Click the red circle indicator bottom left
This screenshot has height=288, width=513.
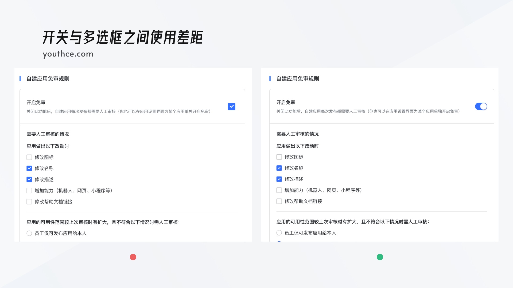pyautogui.click(x=133, y=257)
